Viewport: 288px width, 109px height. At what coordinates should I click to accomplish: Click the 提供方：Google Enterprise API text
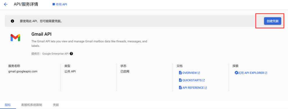point(50,54)
